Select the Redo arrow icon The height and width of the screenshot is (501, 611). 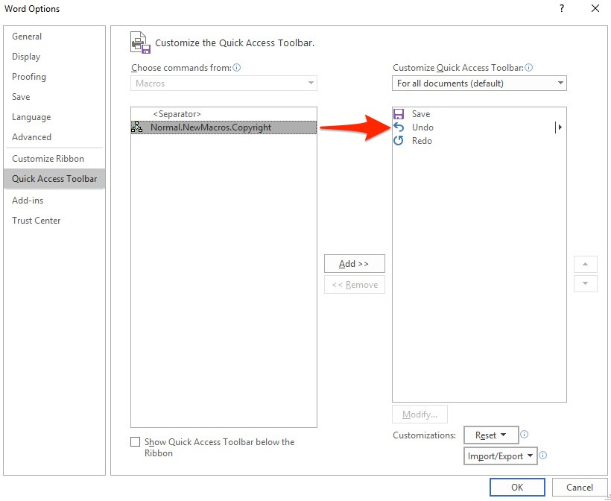pos(399,141)
